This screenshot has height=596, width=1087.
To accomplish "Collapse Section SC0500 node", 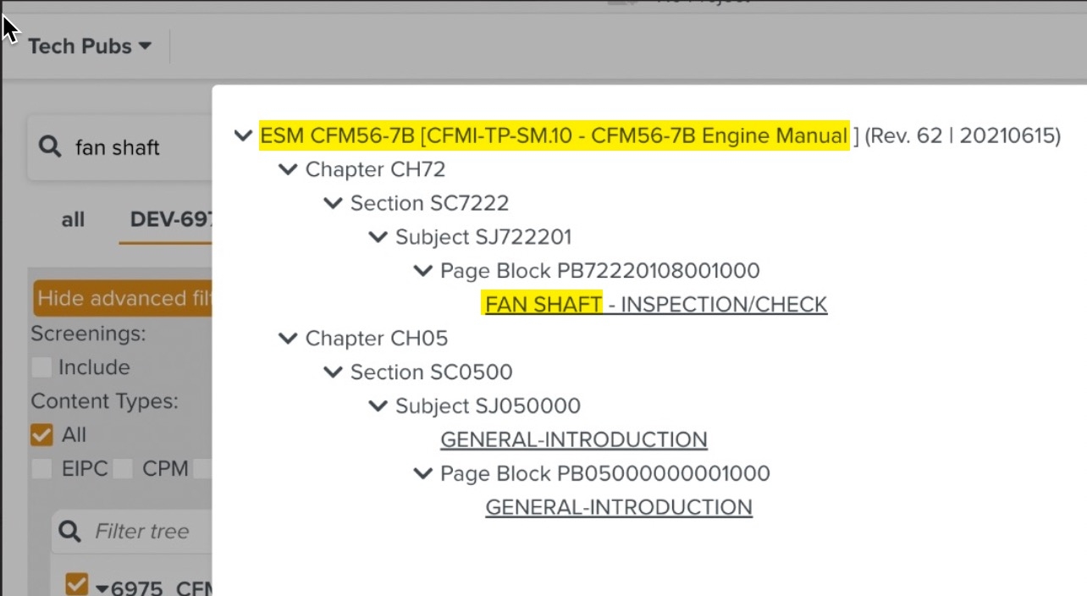I will [334, 372].
